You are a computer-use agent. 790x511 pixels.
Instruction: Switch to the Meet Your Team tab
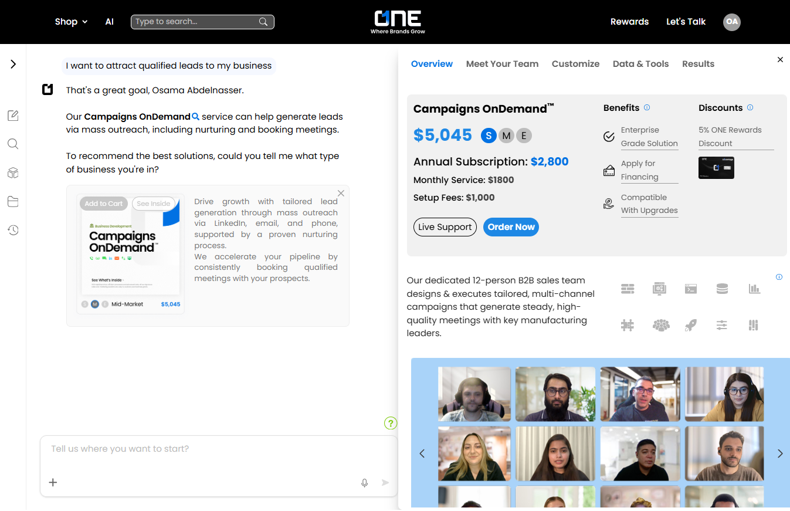click(x=502, y=64)
